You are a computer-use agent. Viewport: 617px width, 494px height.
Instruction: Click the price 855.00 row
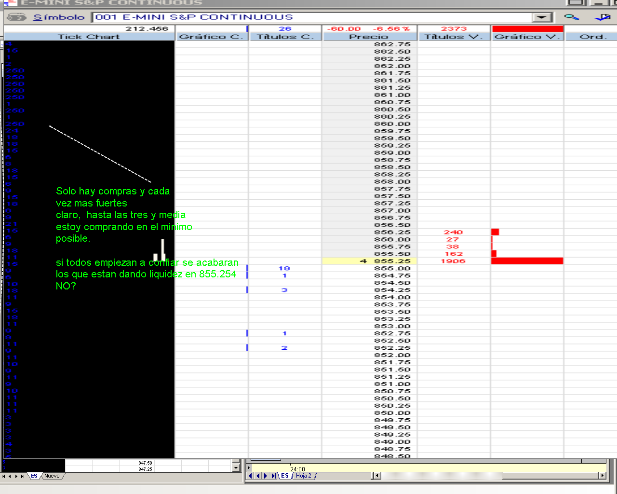point(392,268)
